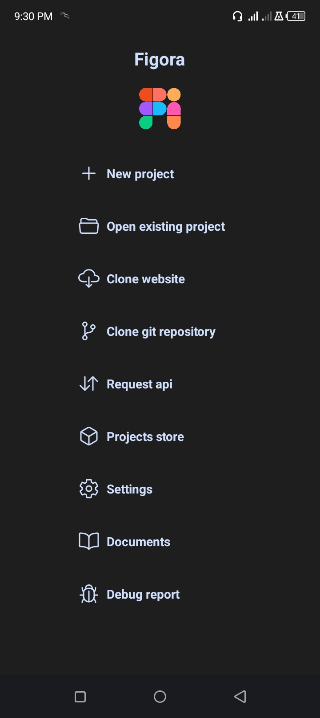The height and width of the screenshot is (718, 320).
Task: Tap the bug icon for Debug report
Action: click(x=88, y=594)
